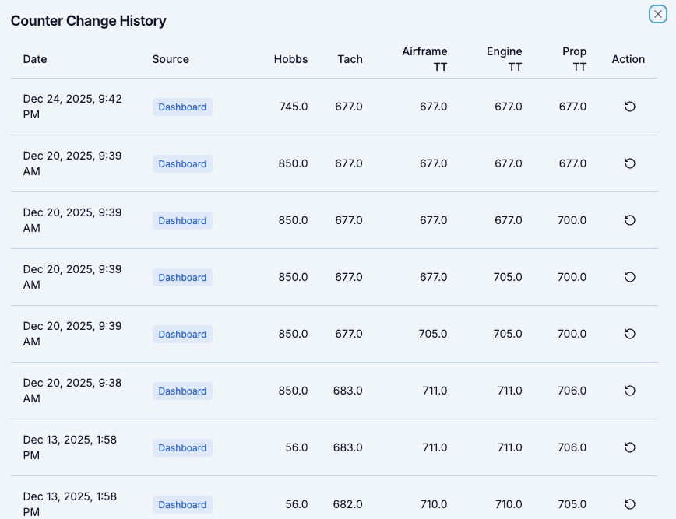Viewport: 676px width, 519px height.
Task: Revert to the Dec 24, 9:42 PM entry
Action: pyautogui.click(x=630, y=107)
